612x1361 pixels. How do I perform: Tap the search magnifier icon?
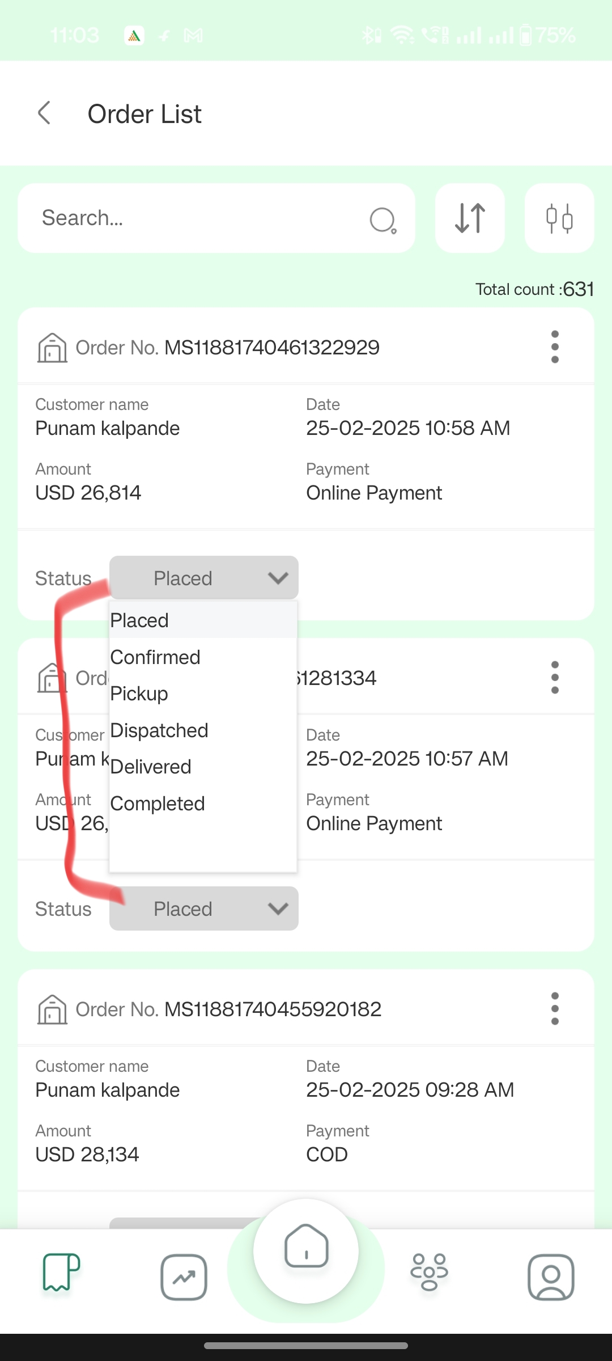[383, 220]
